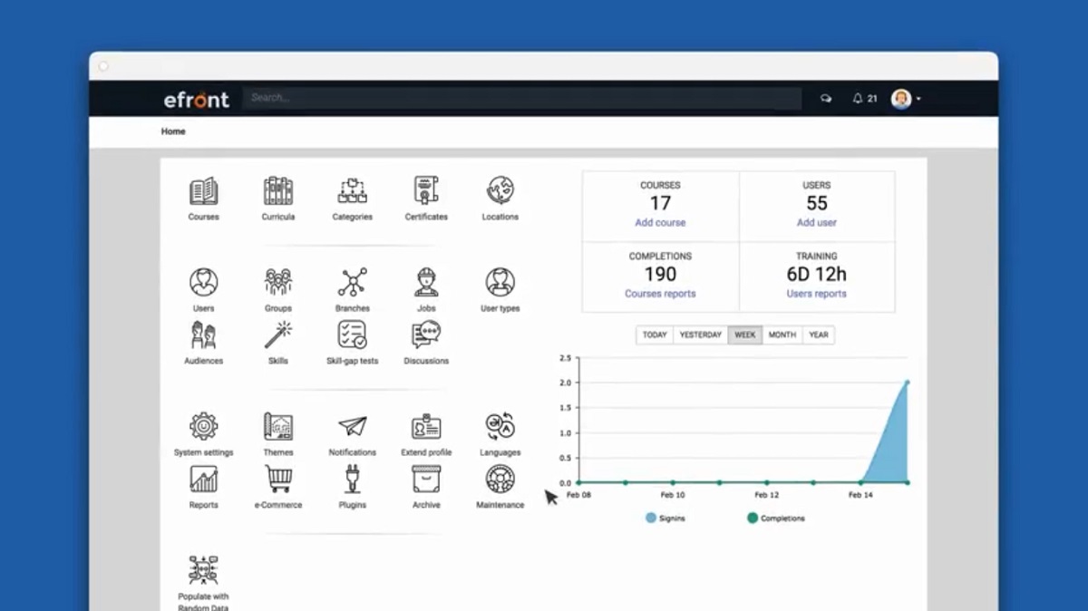Select the Curricula icon

[277, 193]
